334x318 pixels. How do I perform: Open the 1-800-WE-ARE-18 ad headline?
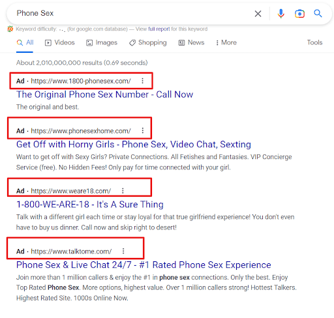pos(90,205)
